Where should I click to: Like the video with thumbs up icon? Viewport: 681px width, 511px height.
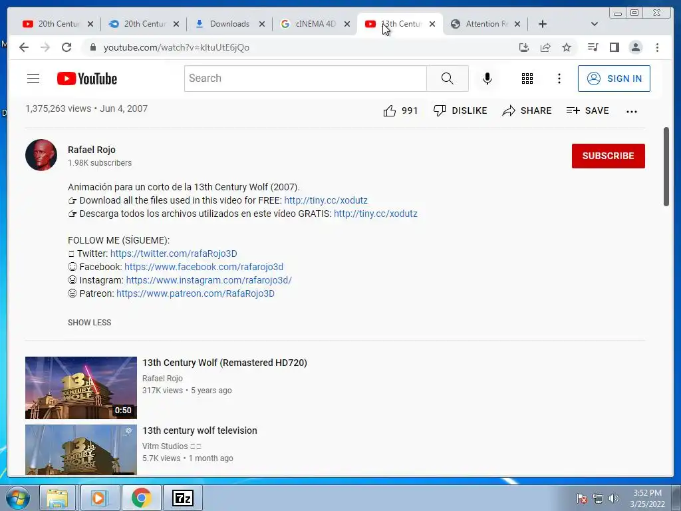click(390, 111)
